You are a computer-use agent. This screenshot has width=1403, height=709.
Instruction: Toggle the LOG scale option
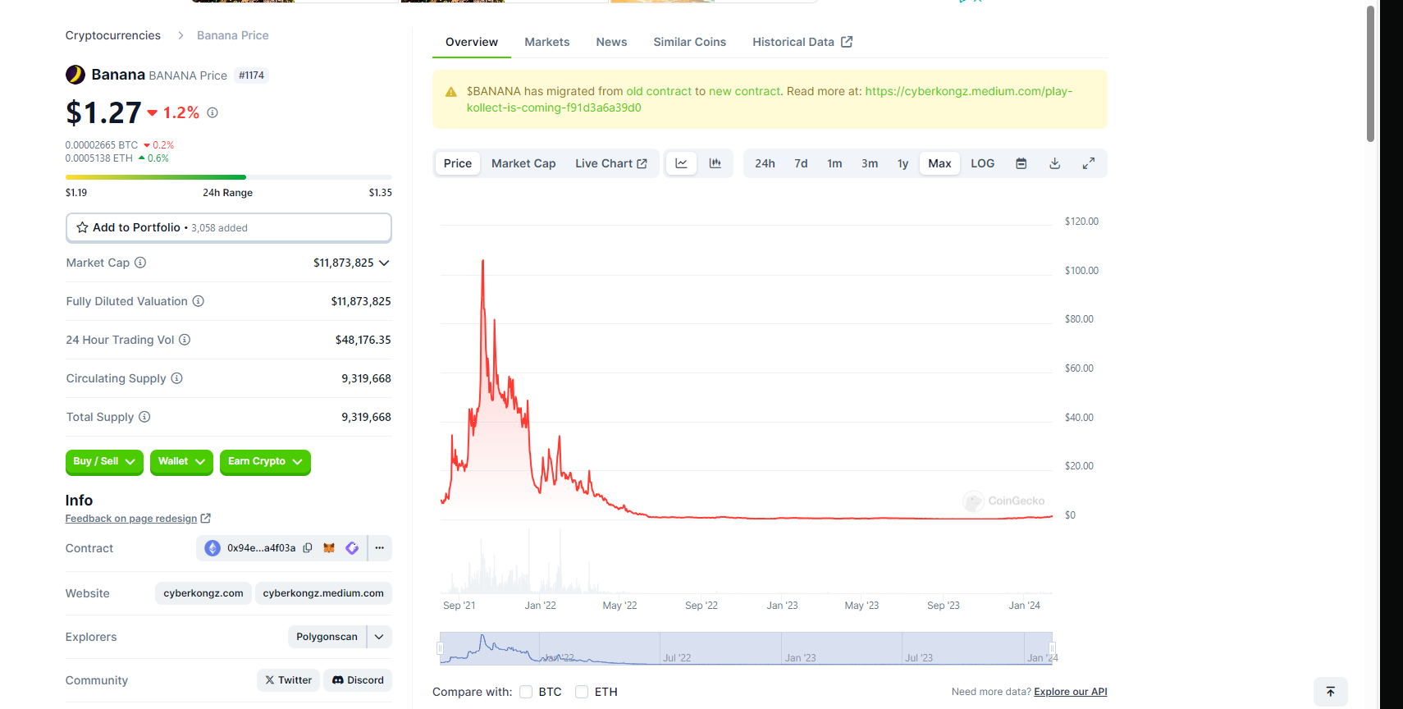tap(982, 163)
